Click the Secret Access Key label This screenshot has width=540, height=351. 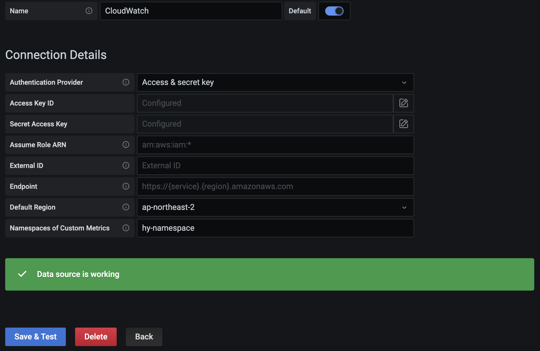[38, 124]
